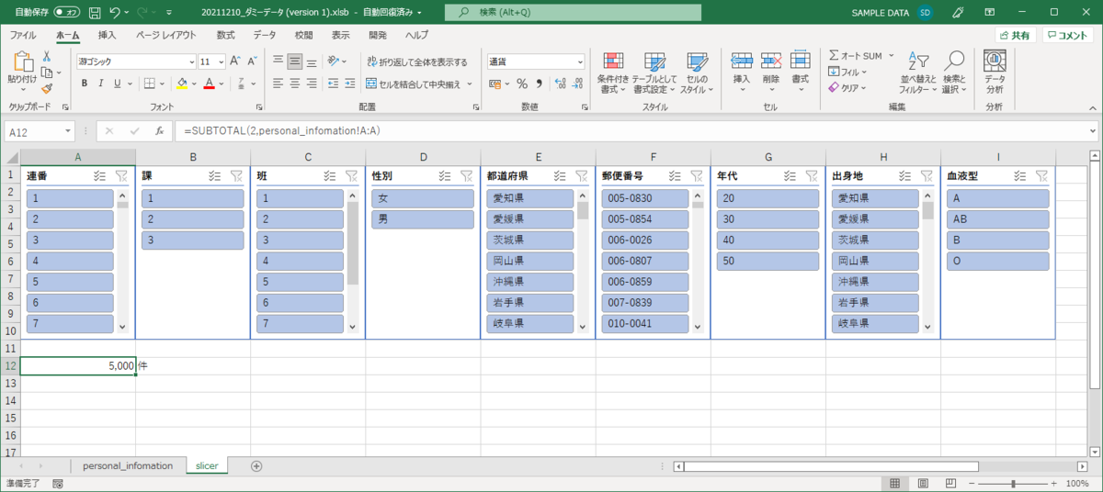The image size is (1103, 492).
Task: Click the Insert cells (挿入) icon
Action: coord(742,61)
